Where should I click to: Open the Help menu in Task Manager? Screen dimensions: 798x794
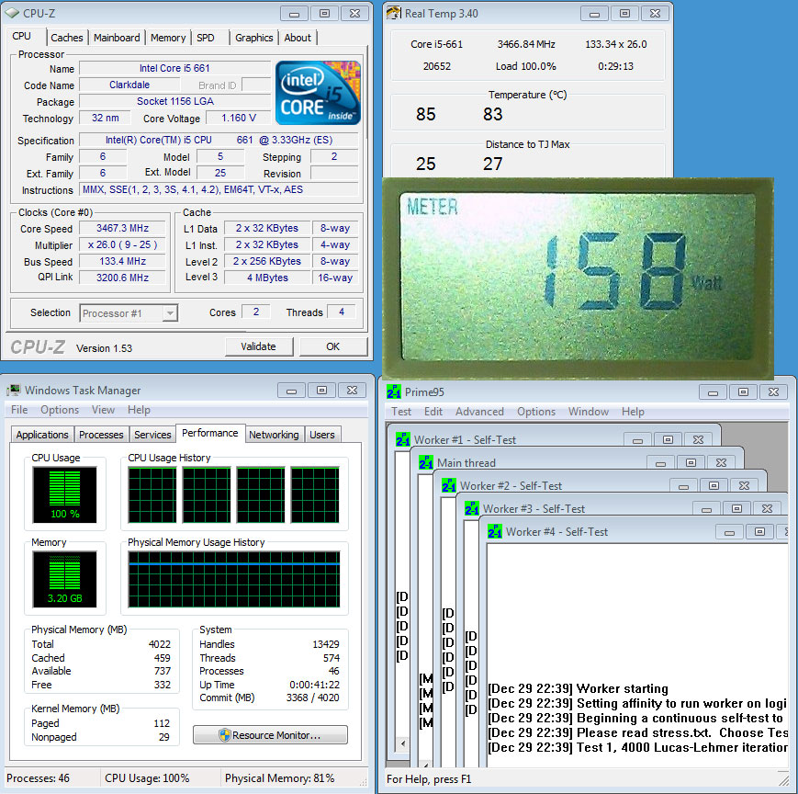[139, 410]
